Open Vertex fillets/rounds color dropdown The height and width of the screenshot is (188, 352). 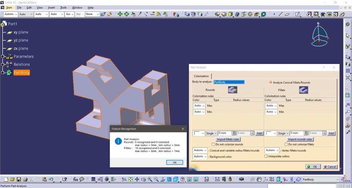coord(272,150)
